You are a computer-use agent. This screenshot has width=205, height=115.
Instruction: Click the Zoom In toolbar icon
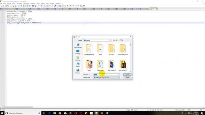point(39,6)
